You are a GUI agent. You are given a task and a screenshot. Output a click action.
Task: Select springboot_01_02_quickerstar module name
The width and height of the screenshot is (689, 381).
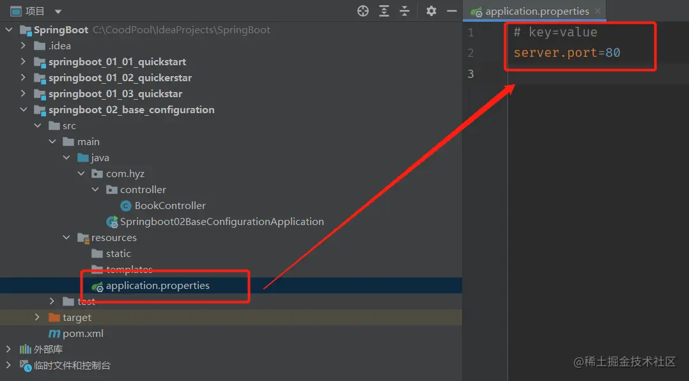pos(120,78)
